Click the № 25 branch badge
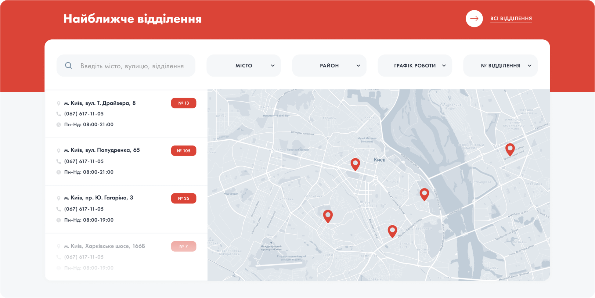This screenshot has height=298, width=595. [183, 198]
